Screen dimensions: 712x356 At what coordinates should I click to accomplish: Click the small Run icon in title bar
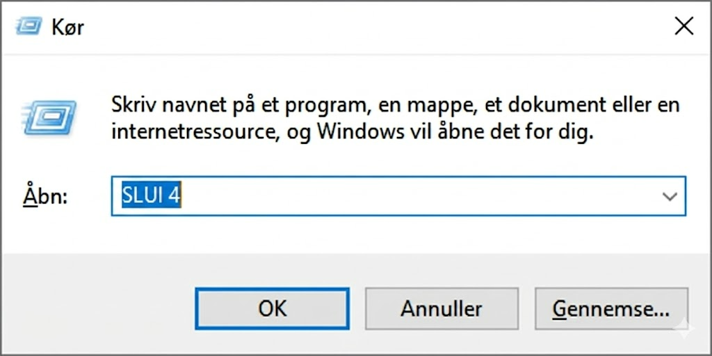tap(29, 27)
